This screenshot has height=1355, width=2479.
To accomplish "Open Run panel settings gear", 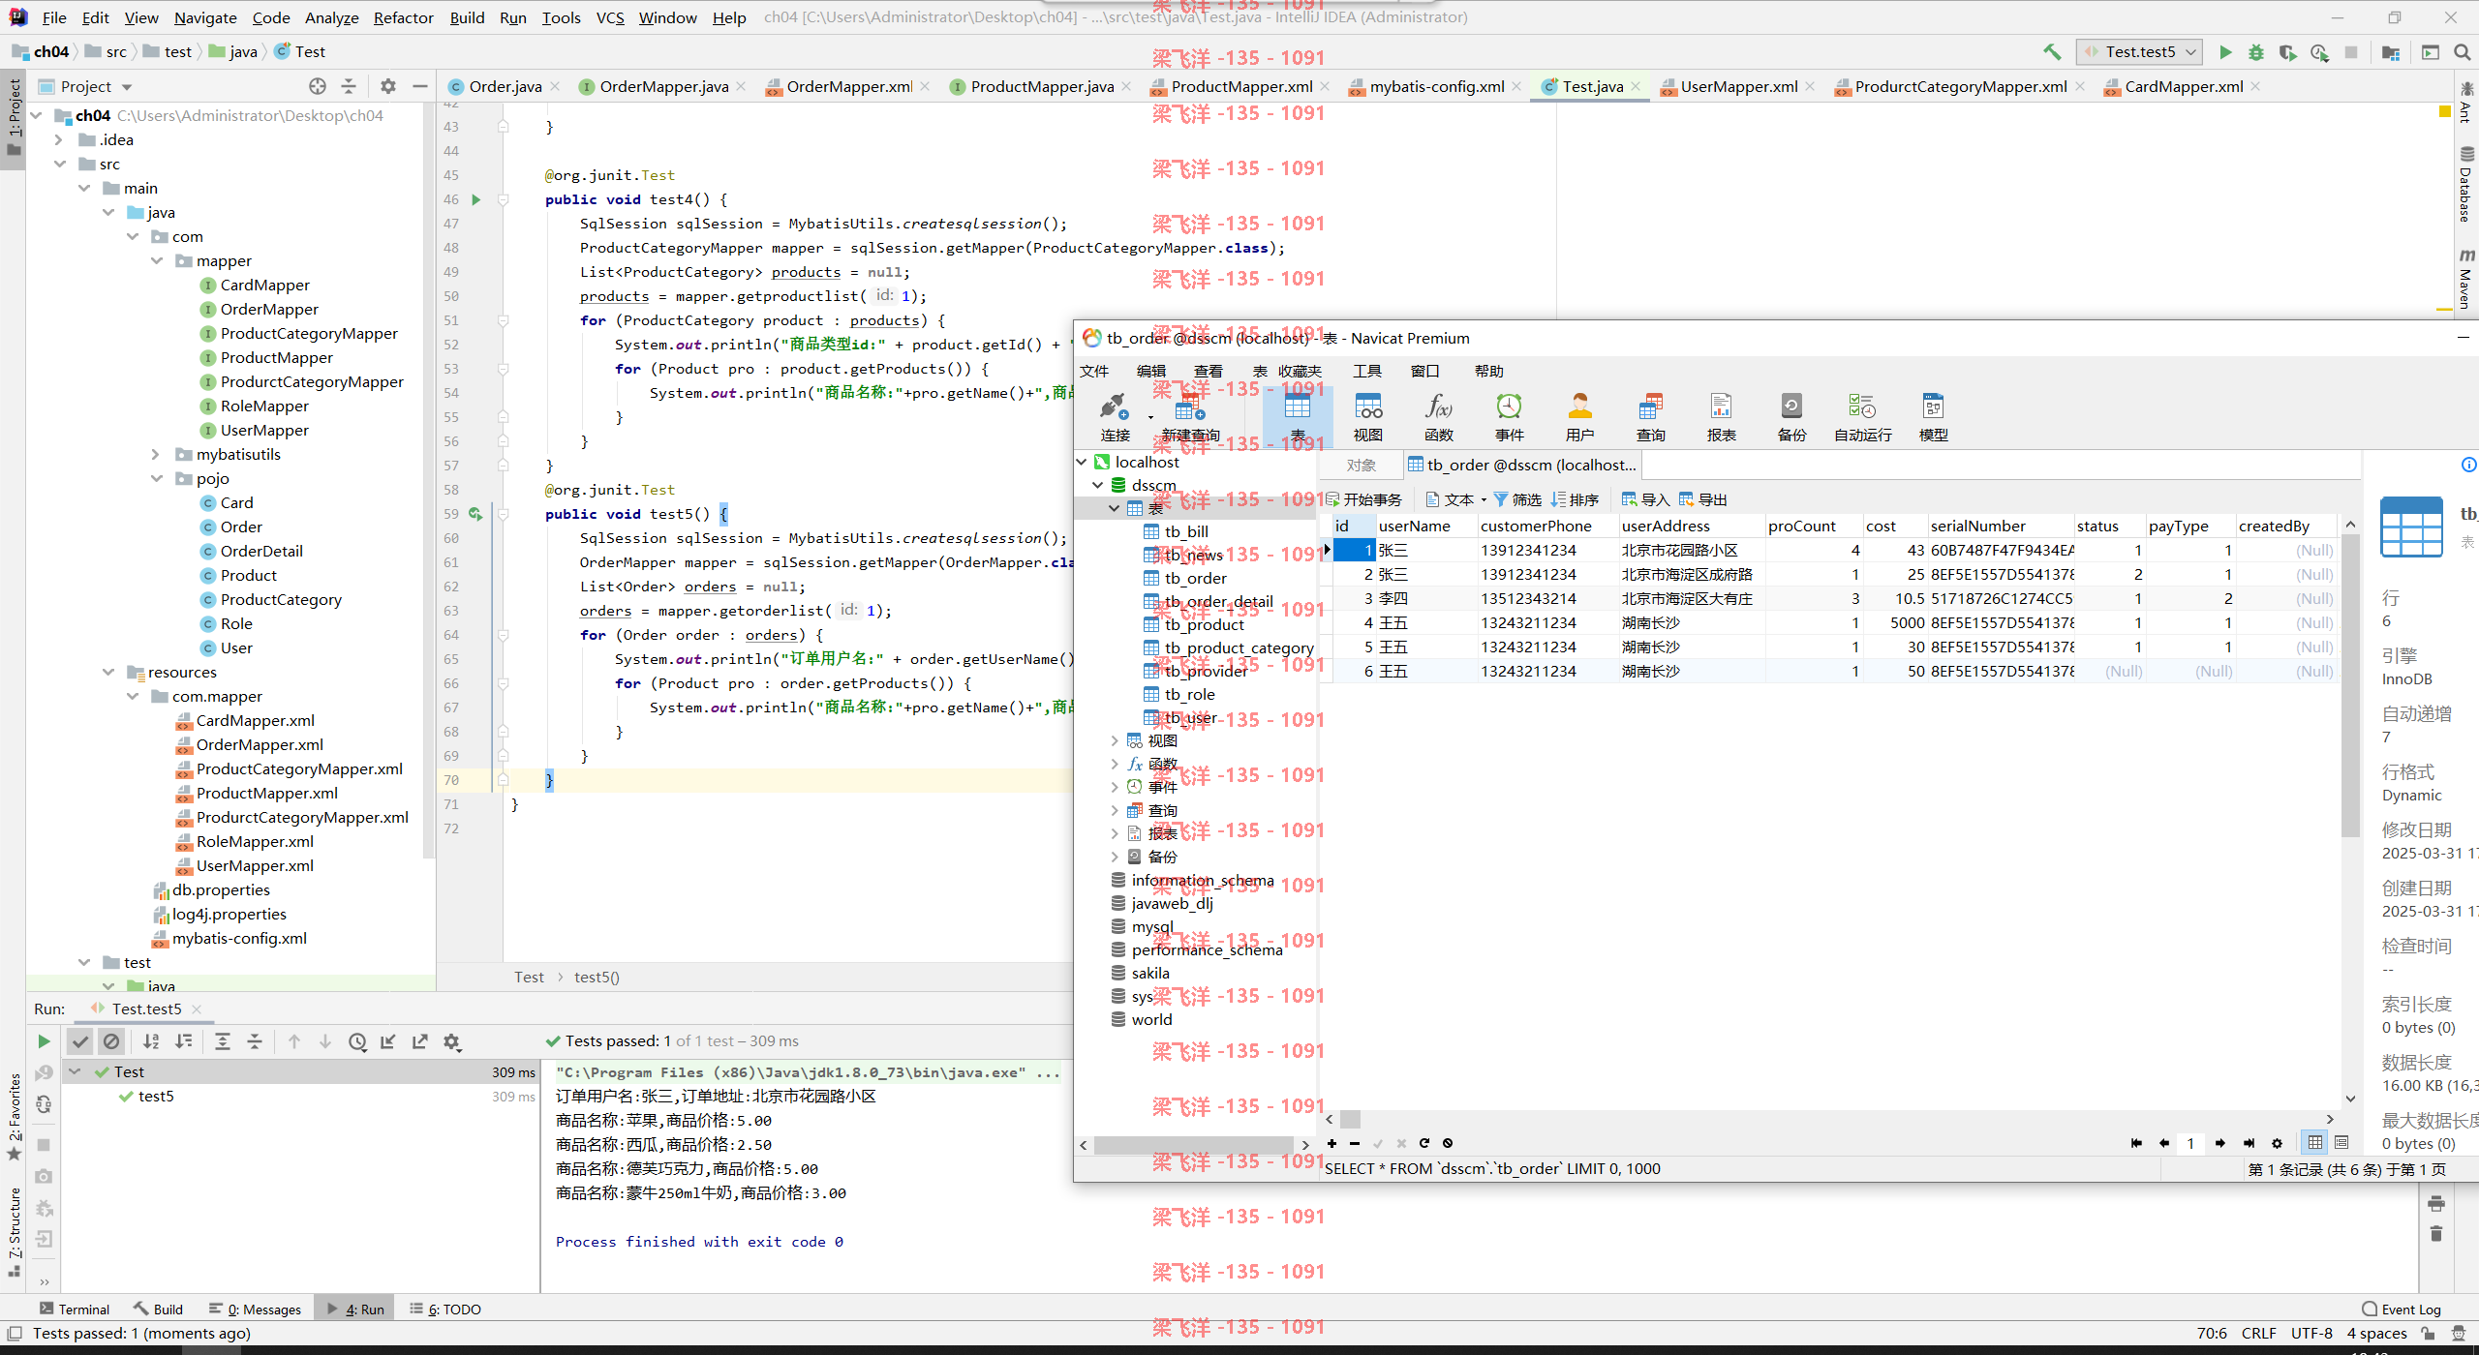I will (x=451, y=1041).
